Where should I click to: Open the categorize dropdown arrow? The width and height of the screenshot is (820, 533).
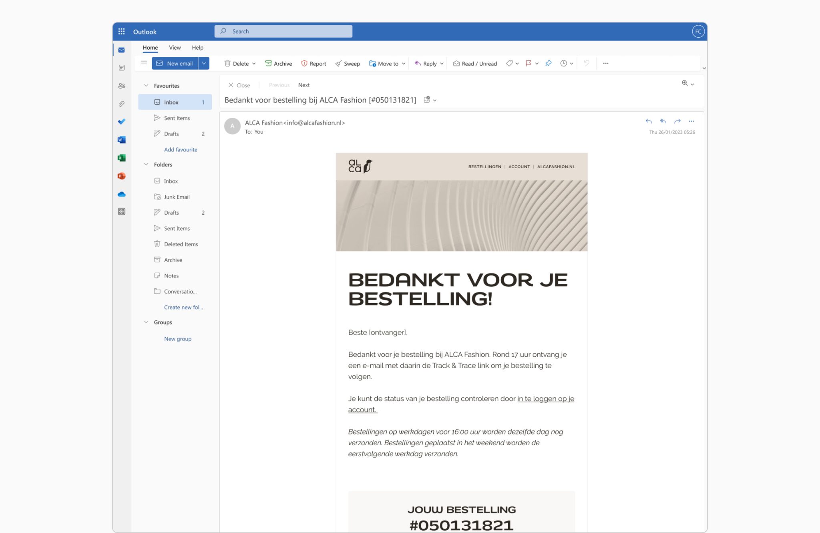[517, 64]
